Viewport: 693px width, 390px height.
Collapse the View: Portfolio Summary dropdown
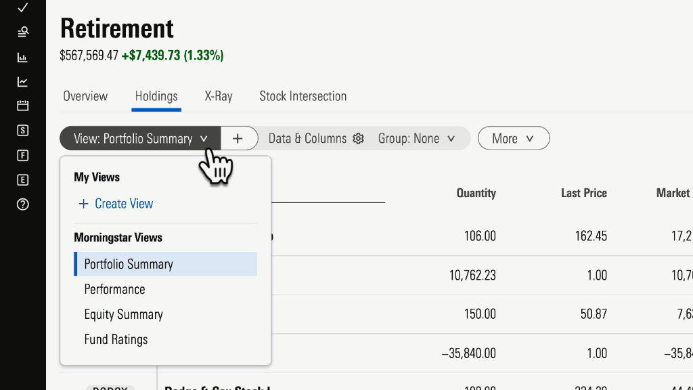point(140,138)
